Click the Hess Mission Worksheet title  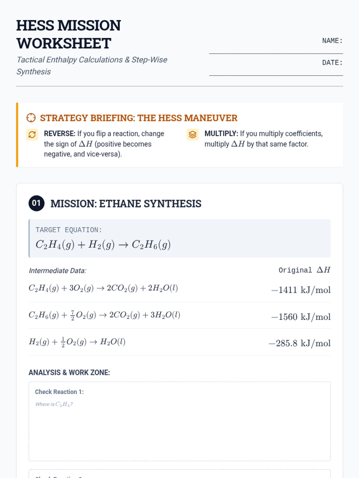pyautogui.click(x=69, y=34)
